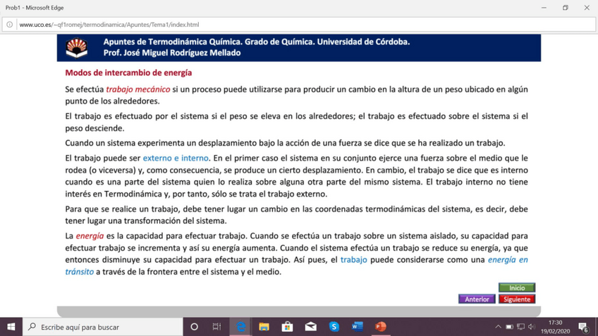This screenshot has width=598, height=336.
Task: Click header text 'Prof. José Miguel Rodríguez Mellado'
Action: [172, 53]
